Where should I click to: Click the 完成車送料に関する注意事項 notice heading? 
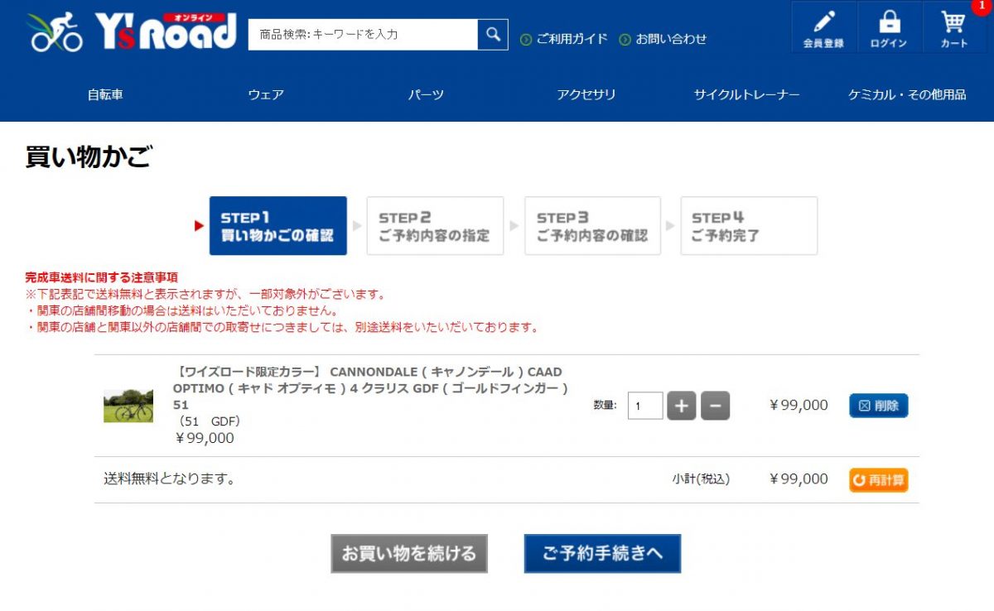coord(102,277)
